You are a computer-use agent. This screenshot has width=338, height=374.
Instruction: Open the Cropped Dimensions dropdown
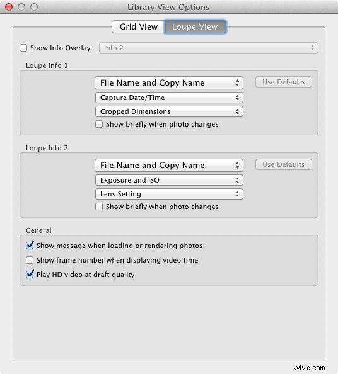(169, 111)
